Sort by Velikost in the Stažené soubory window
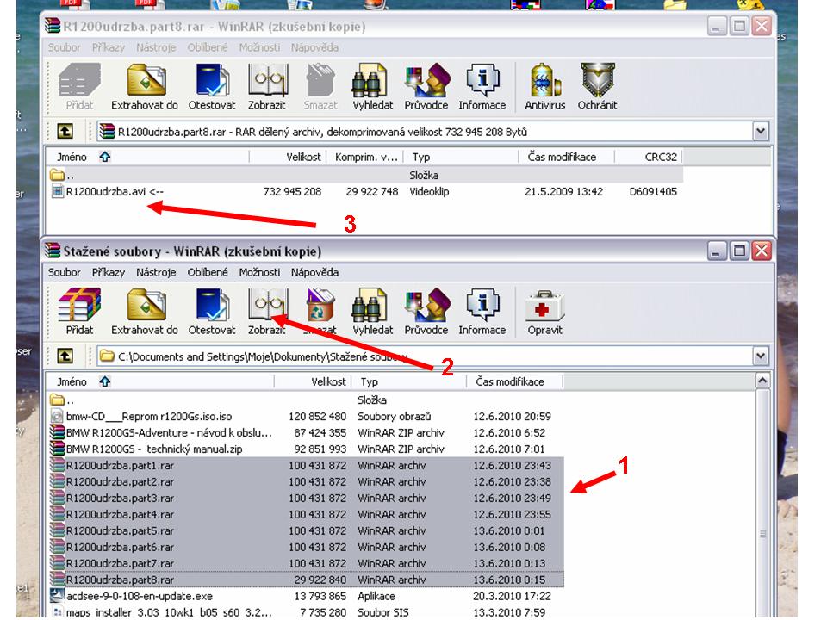827x620 pixels. click(313, 381)
